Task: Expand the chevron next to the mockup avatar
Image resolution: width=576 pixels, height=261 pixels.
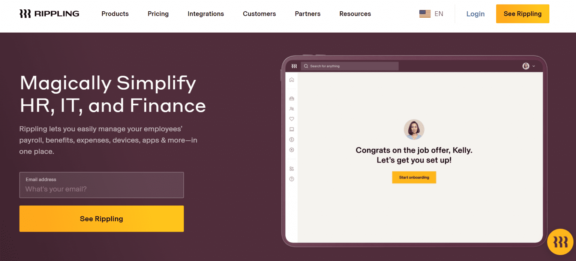Action: click(x=534, y=66)
